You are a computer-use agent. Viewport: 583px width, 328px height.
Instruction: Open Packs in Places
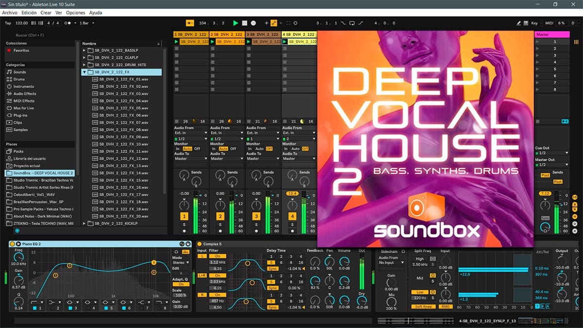[x=18, y=152]
